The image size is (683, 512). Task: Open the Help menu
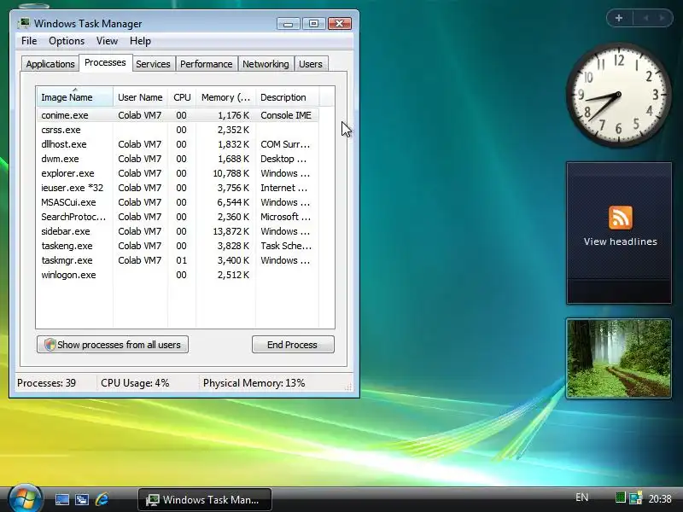click(140, 41)
